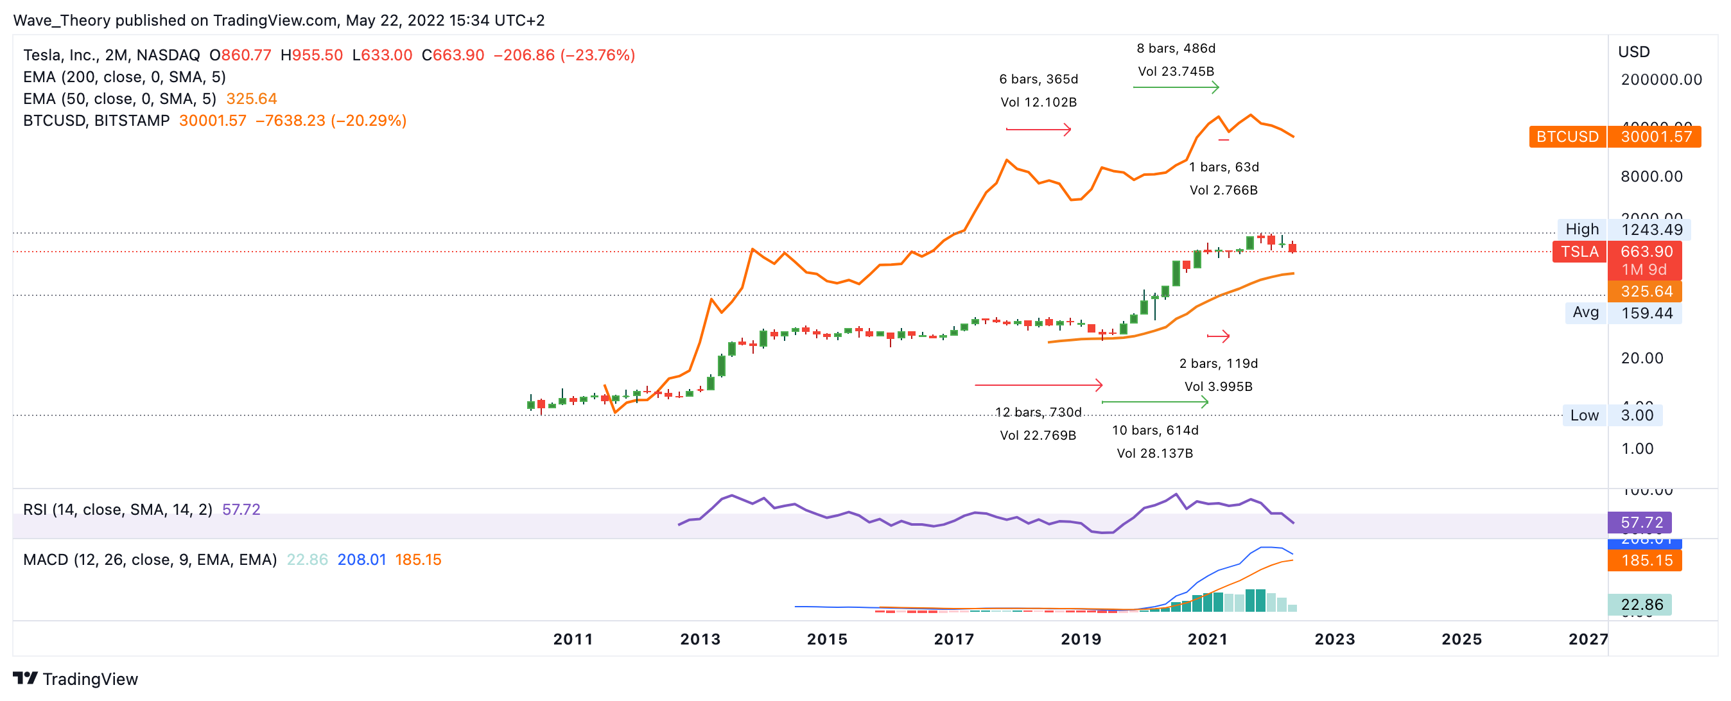The image size is (1731, 701).
Task: Click green arrow above 10 bars 614d
Action: tap(1154, 402)
